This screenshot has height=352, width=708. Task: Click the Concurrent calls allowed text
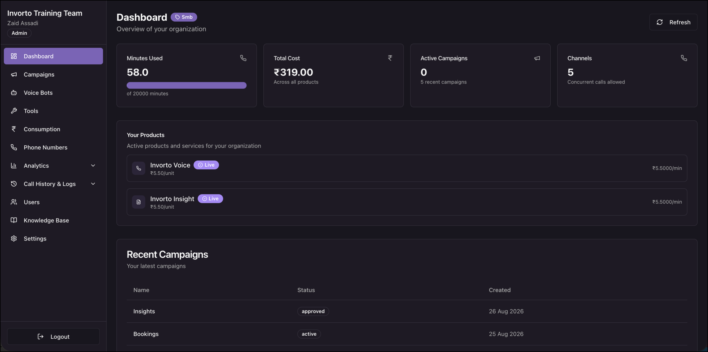point(596,82)
